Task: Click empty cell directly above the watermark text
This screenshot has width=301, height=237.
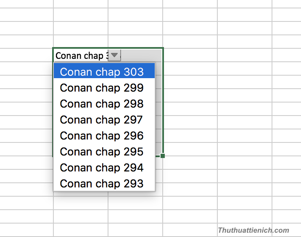Action: 245,216
